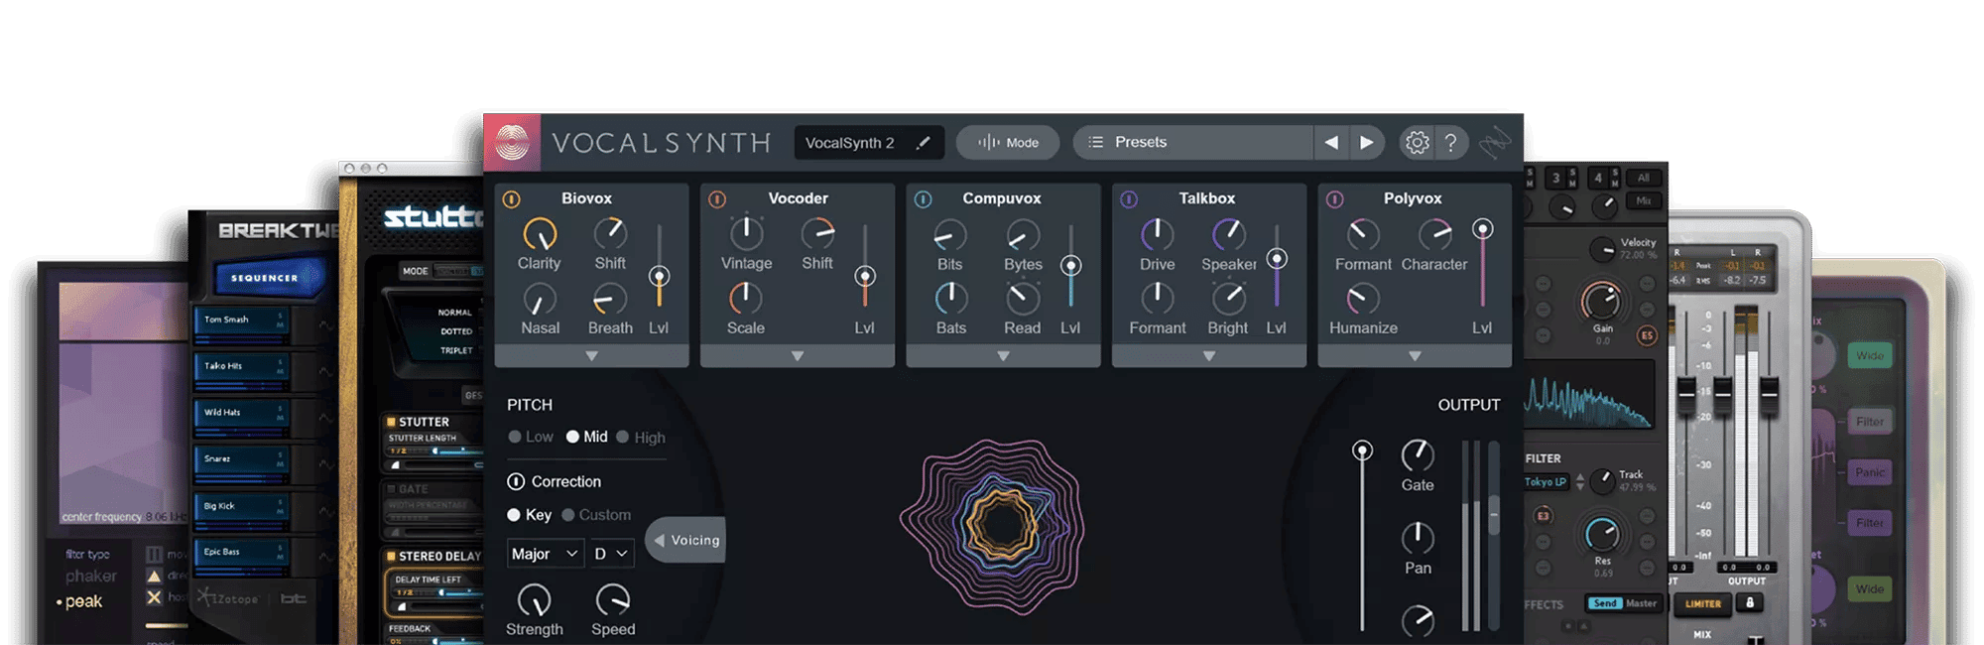Open the Major scale dropdown
This screenshot has width=1984, height=645.
[545, 554]
